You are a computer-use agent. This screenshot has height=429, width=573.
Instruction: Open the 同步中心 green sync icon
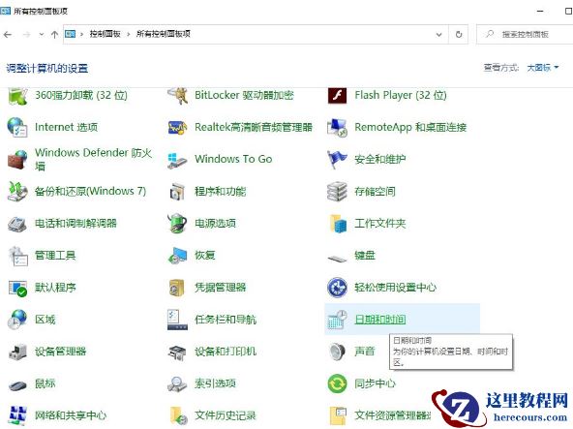tap(337, 383)
